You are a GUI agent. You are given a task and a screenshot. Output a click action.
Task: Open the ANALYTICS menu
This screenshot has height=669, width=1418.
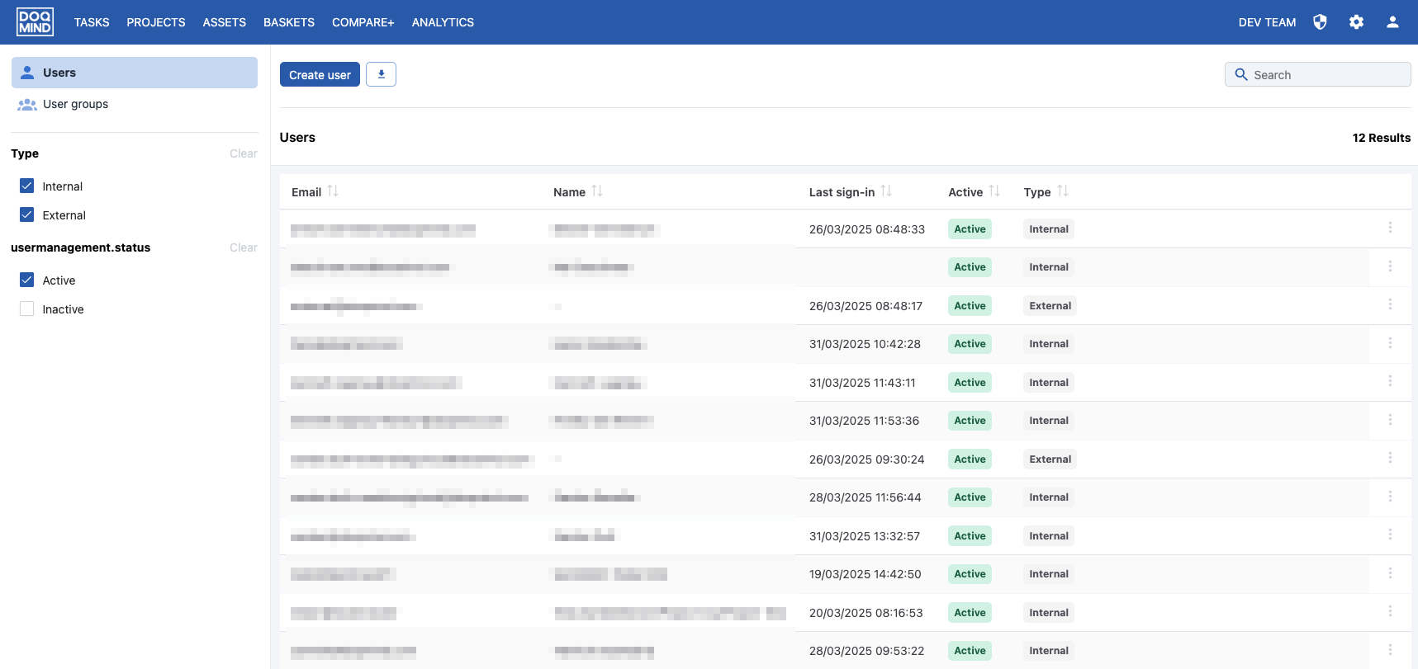pos(443,22)
